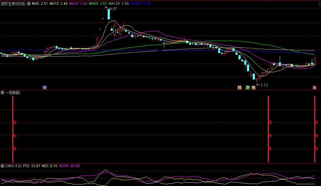
Task: Click the orange 预 forecast marker
Action: [240, 88]
